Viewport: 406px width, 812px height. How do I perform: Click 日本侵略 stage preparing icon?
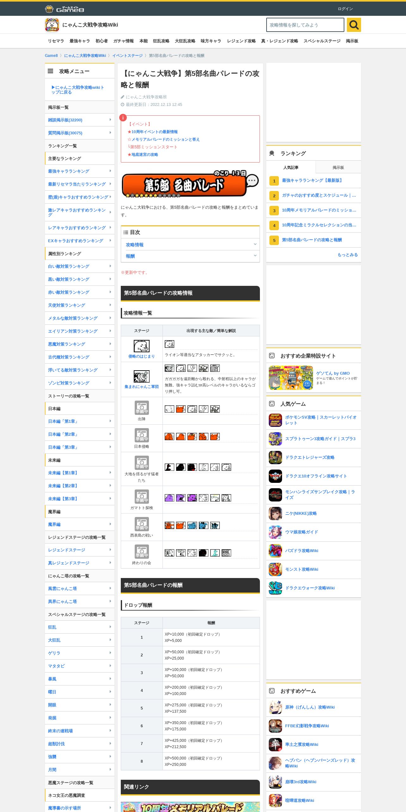click(x=142, y=435)
